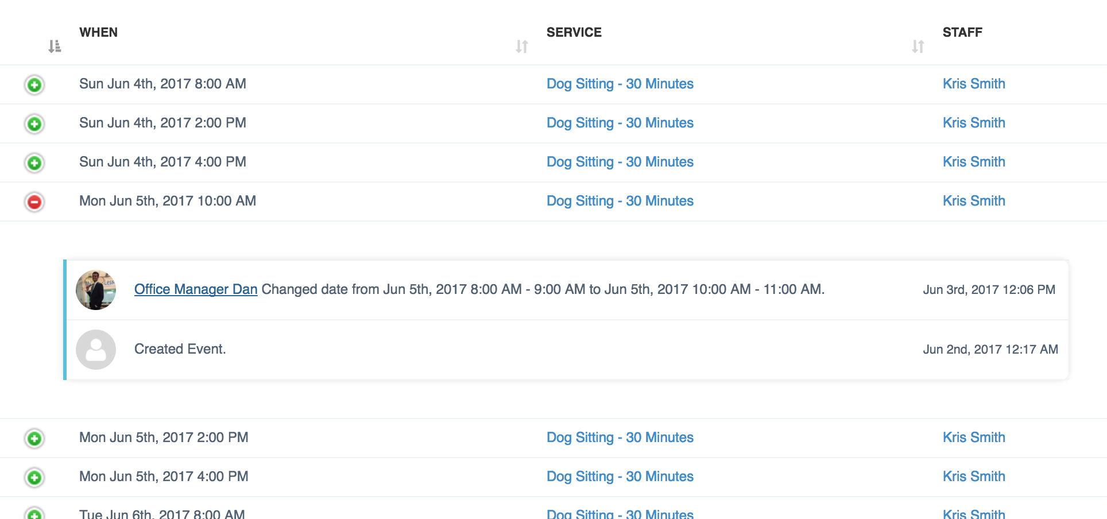Screen dimensions: 1107x519
Task: Expand details for Sun Jun 4th 8:00 AM appointment
Action: coord(34,84)
